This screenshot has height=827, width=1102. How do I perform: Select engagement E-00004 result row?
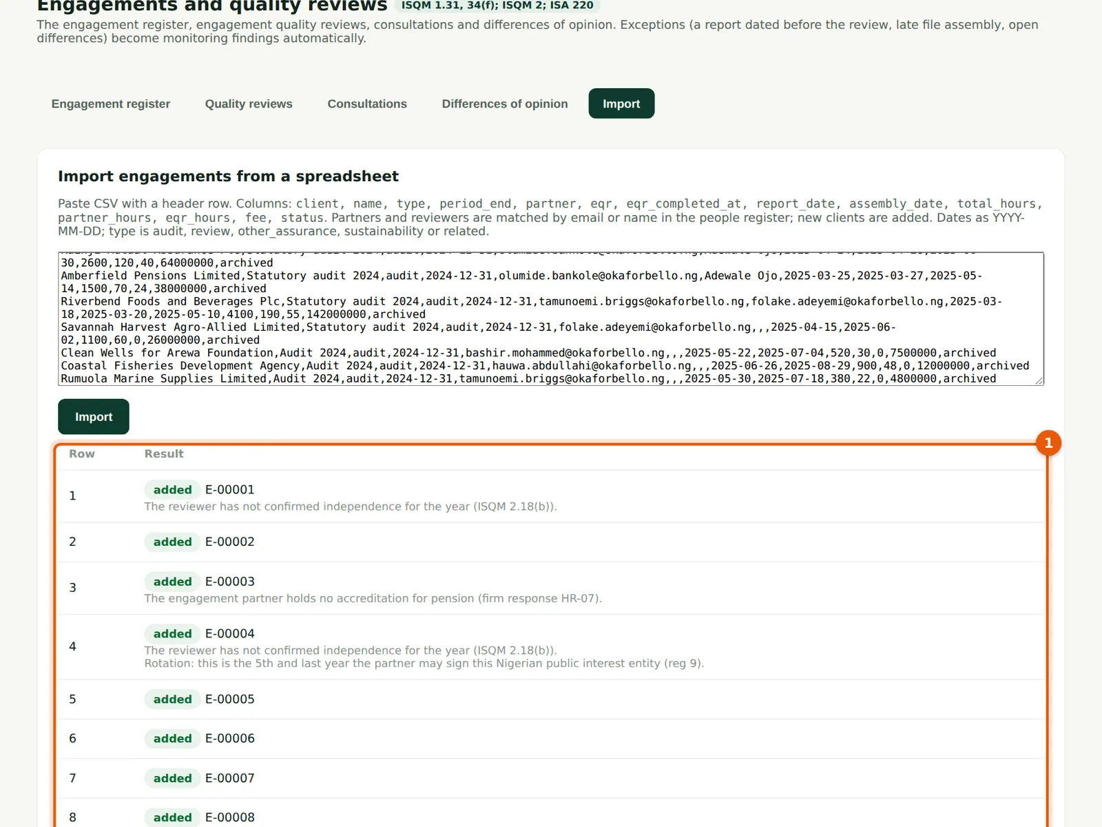click(x=551, y=646)
